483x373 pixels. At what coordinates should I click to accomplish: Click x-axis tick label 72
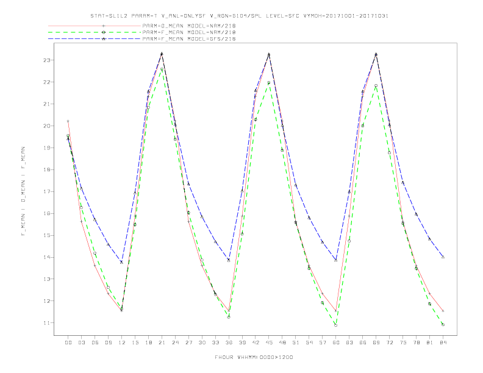390,343
